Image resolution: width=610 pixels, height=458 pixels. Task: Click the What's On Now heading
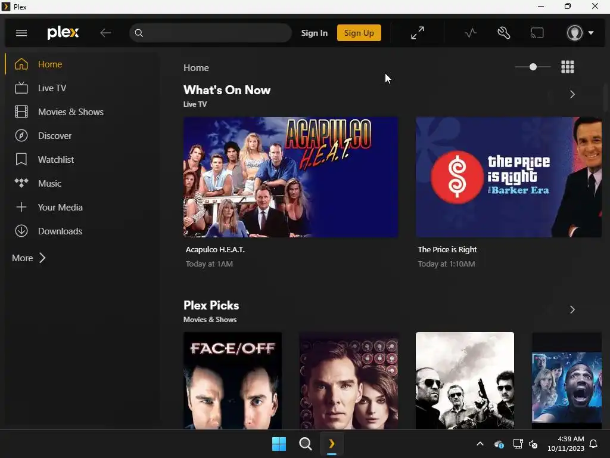[227, 90]
